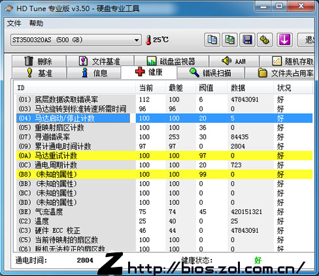Click the exit button at toolbar end
This screenshot has width=319, height=276.
pos(307,40)
